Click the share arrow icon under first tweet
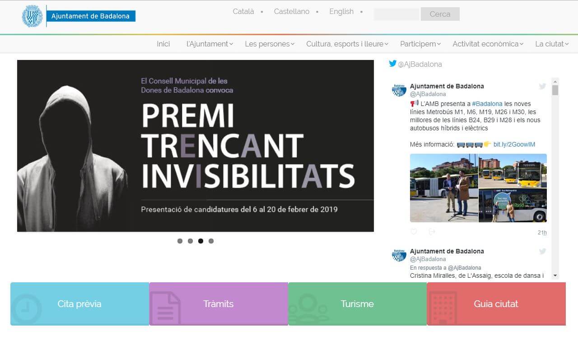 pos(432,232)
